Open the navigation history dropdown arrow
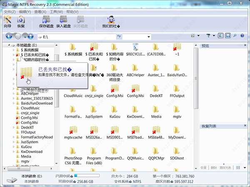Image resolution: width=250 pixels, height=187 pixels. tap(25, 37)
